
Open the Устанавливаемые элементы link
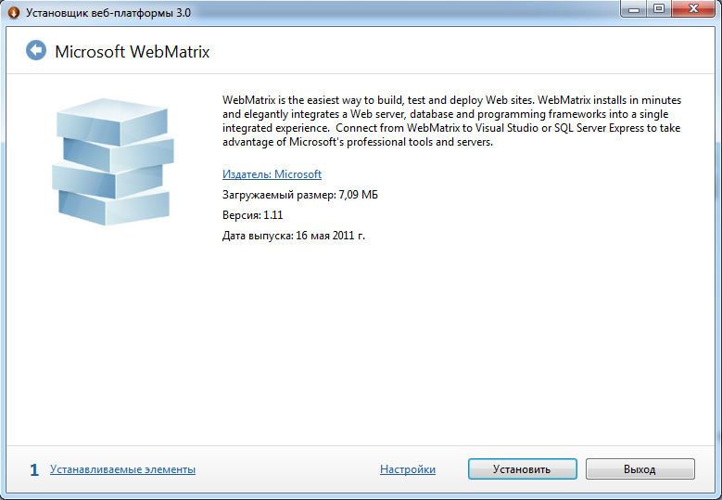click(122, 469)
